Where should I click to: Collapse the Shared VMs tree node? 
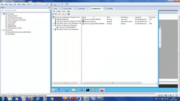2,30
